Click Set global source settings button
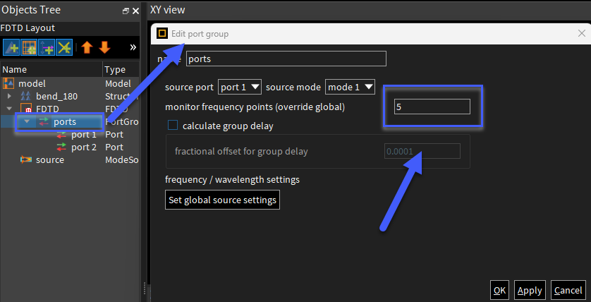591x302 pixels. pos(222,200)
